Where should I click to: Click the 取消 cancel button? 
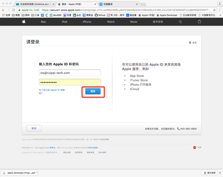tap(34, 128)
